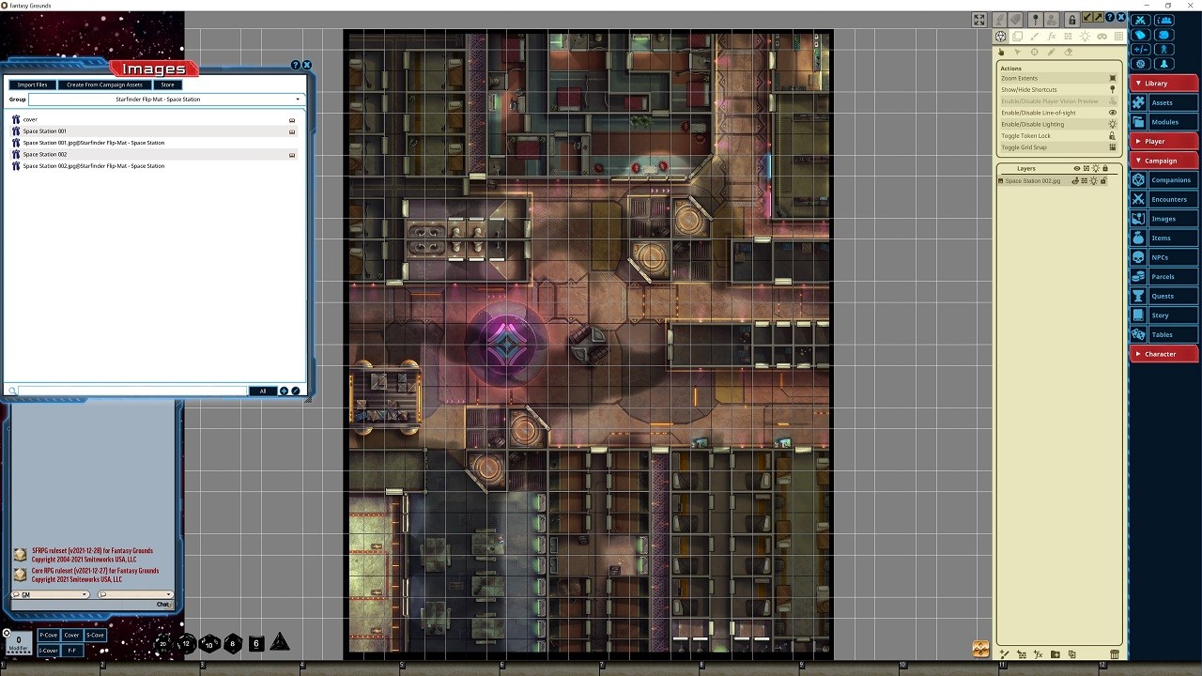Screen dimensions: 1202x676
Task: Select the pencil drawing tool above the map panel
Action: 1052,52
